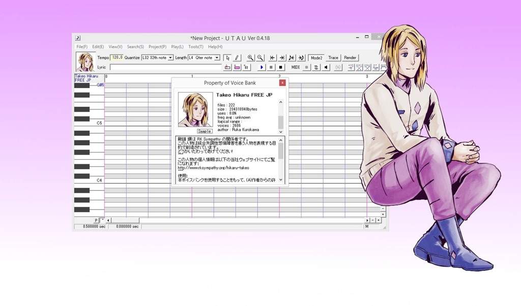Click horizontal zoom plus button at bottom right

tap(378, 220)
